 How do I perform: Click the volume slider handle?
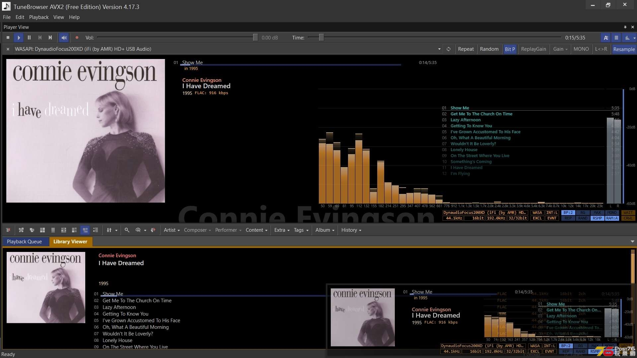pyautogui.click(x=255, y=37)
